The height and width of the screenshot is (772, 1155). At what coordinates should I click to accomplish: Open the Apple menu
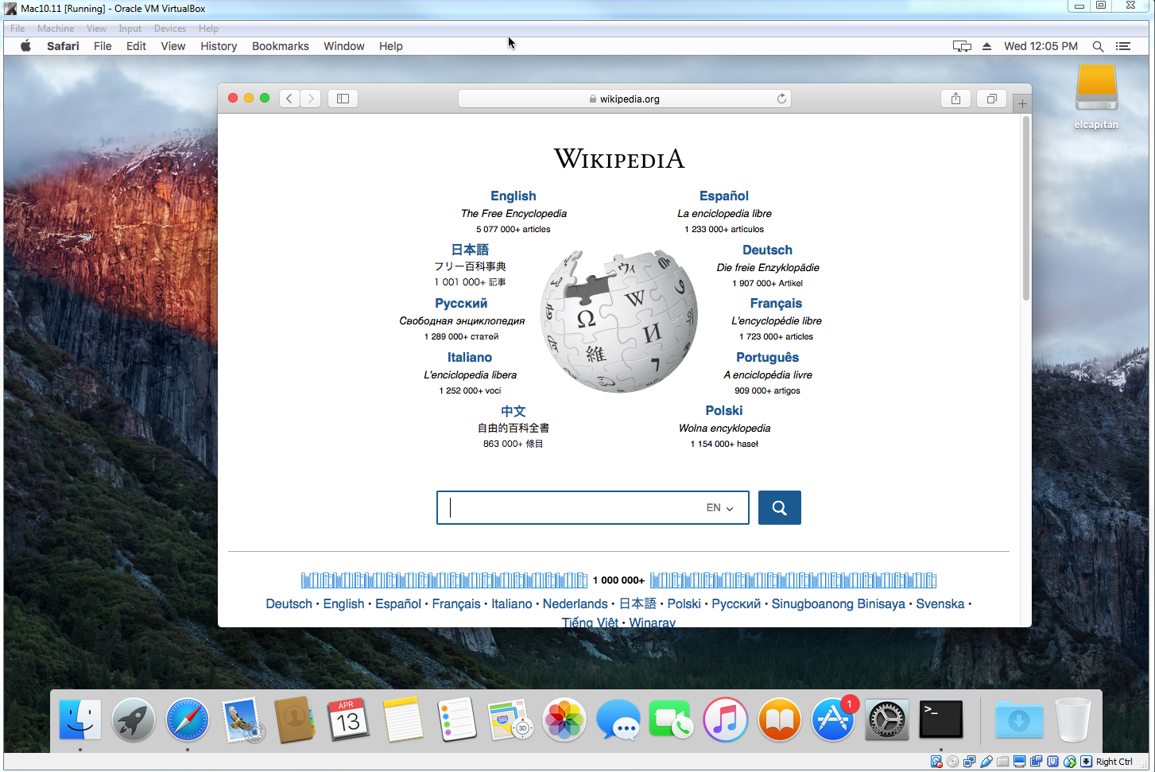pos(25,46)
